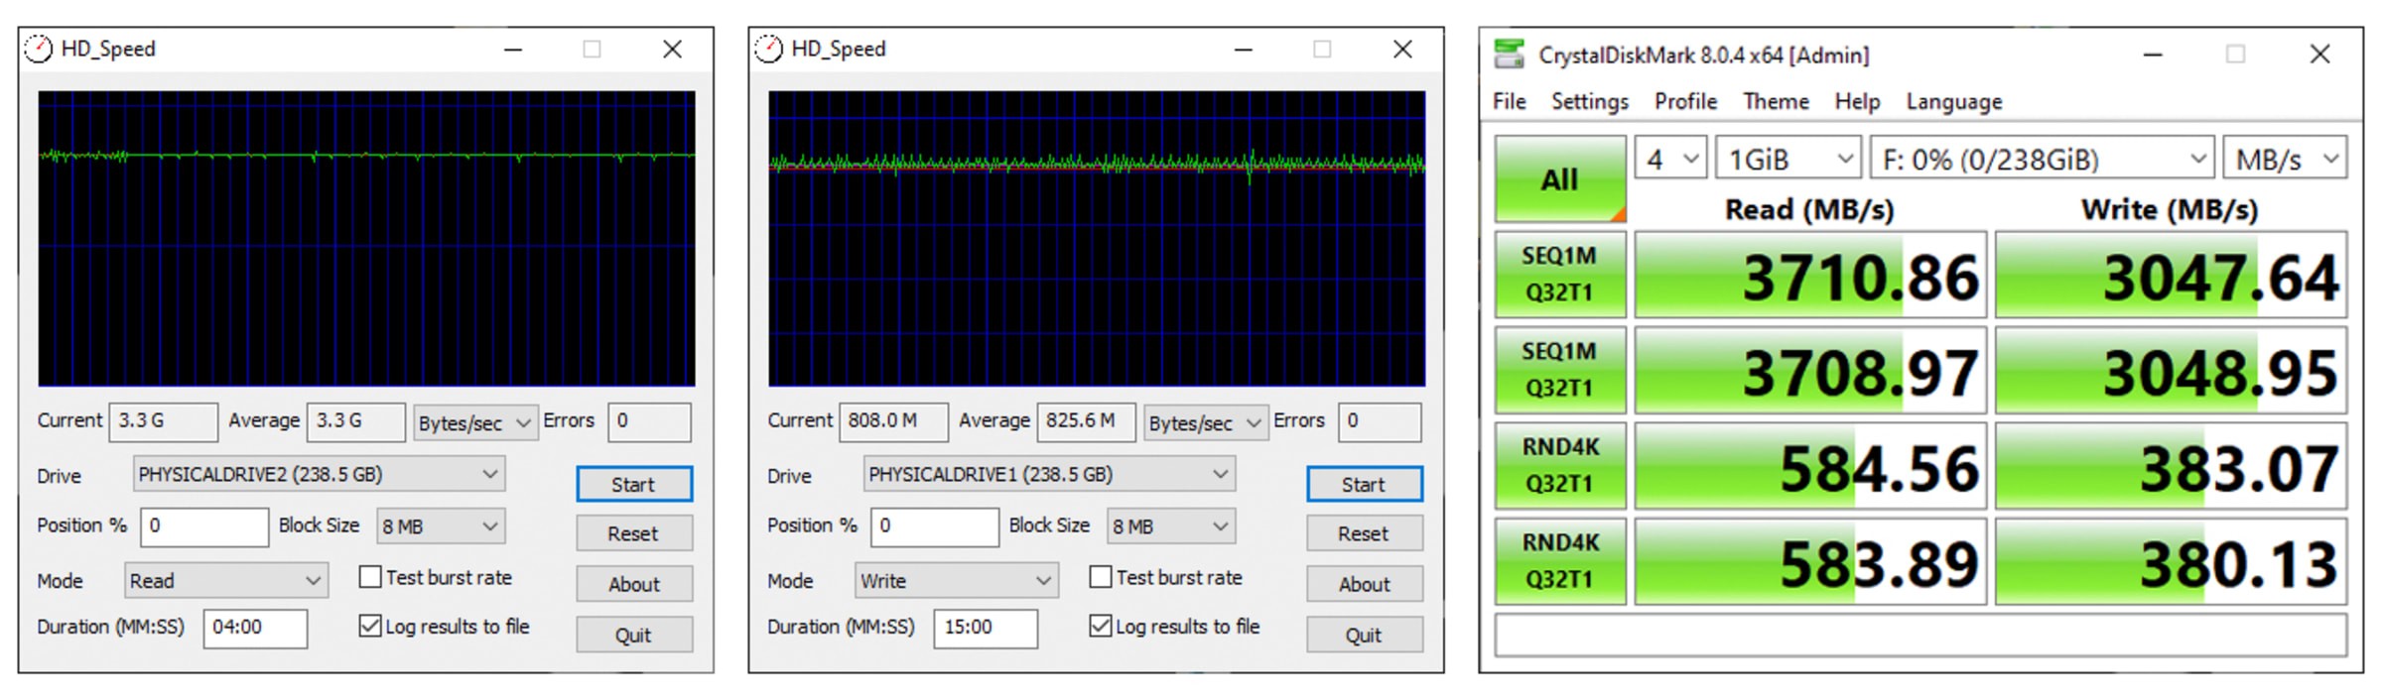Click HD_Speed gauge icon in the left window
The height and width of the screenshot is (699, 2382).
point(38,49)
